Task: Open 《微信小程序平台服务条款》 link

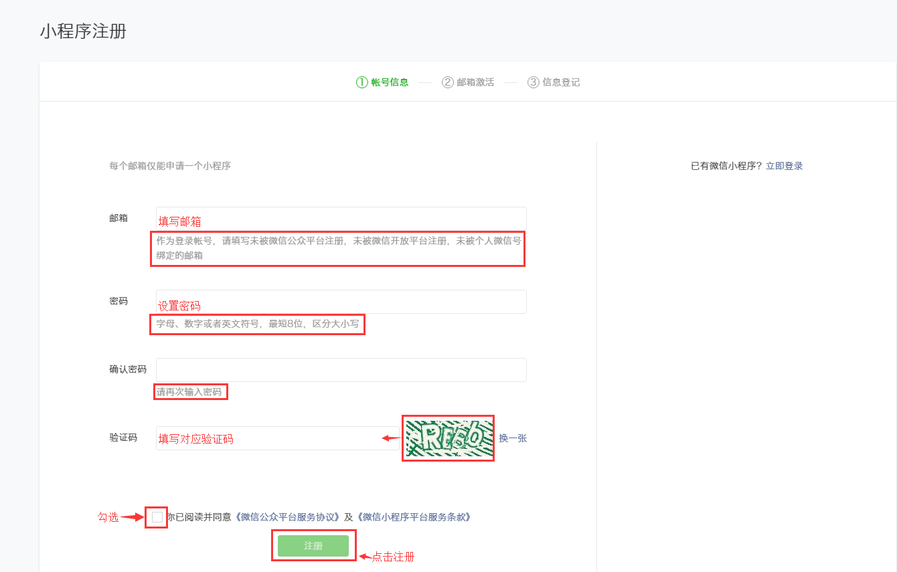Action: coord(414,517)
